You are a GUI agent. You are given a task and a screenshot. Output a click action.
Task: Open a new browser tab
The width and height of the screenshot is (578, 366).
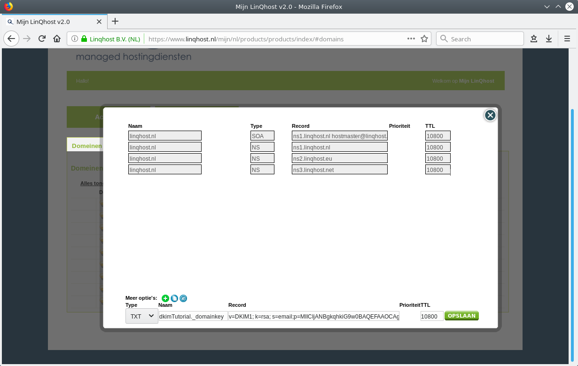coord(115,21)
